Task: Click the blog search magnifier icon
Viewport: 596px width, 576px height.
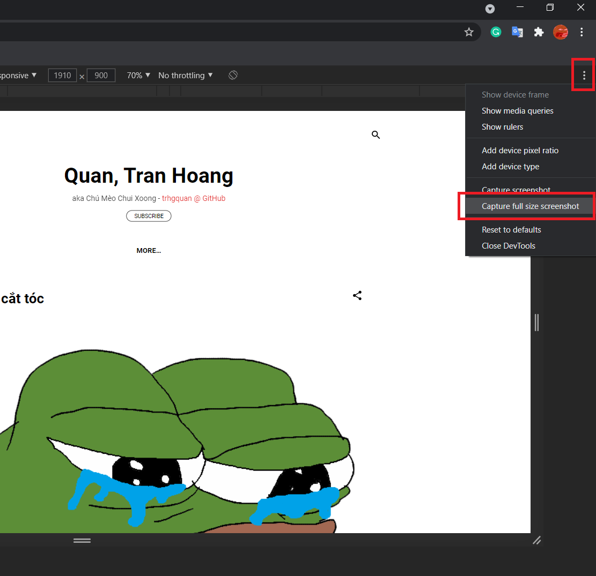Action: (x=376, y=135)
